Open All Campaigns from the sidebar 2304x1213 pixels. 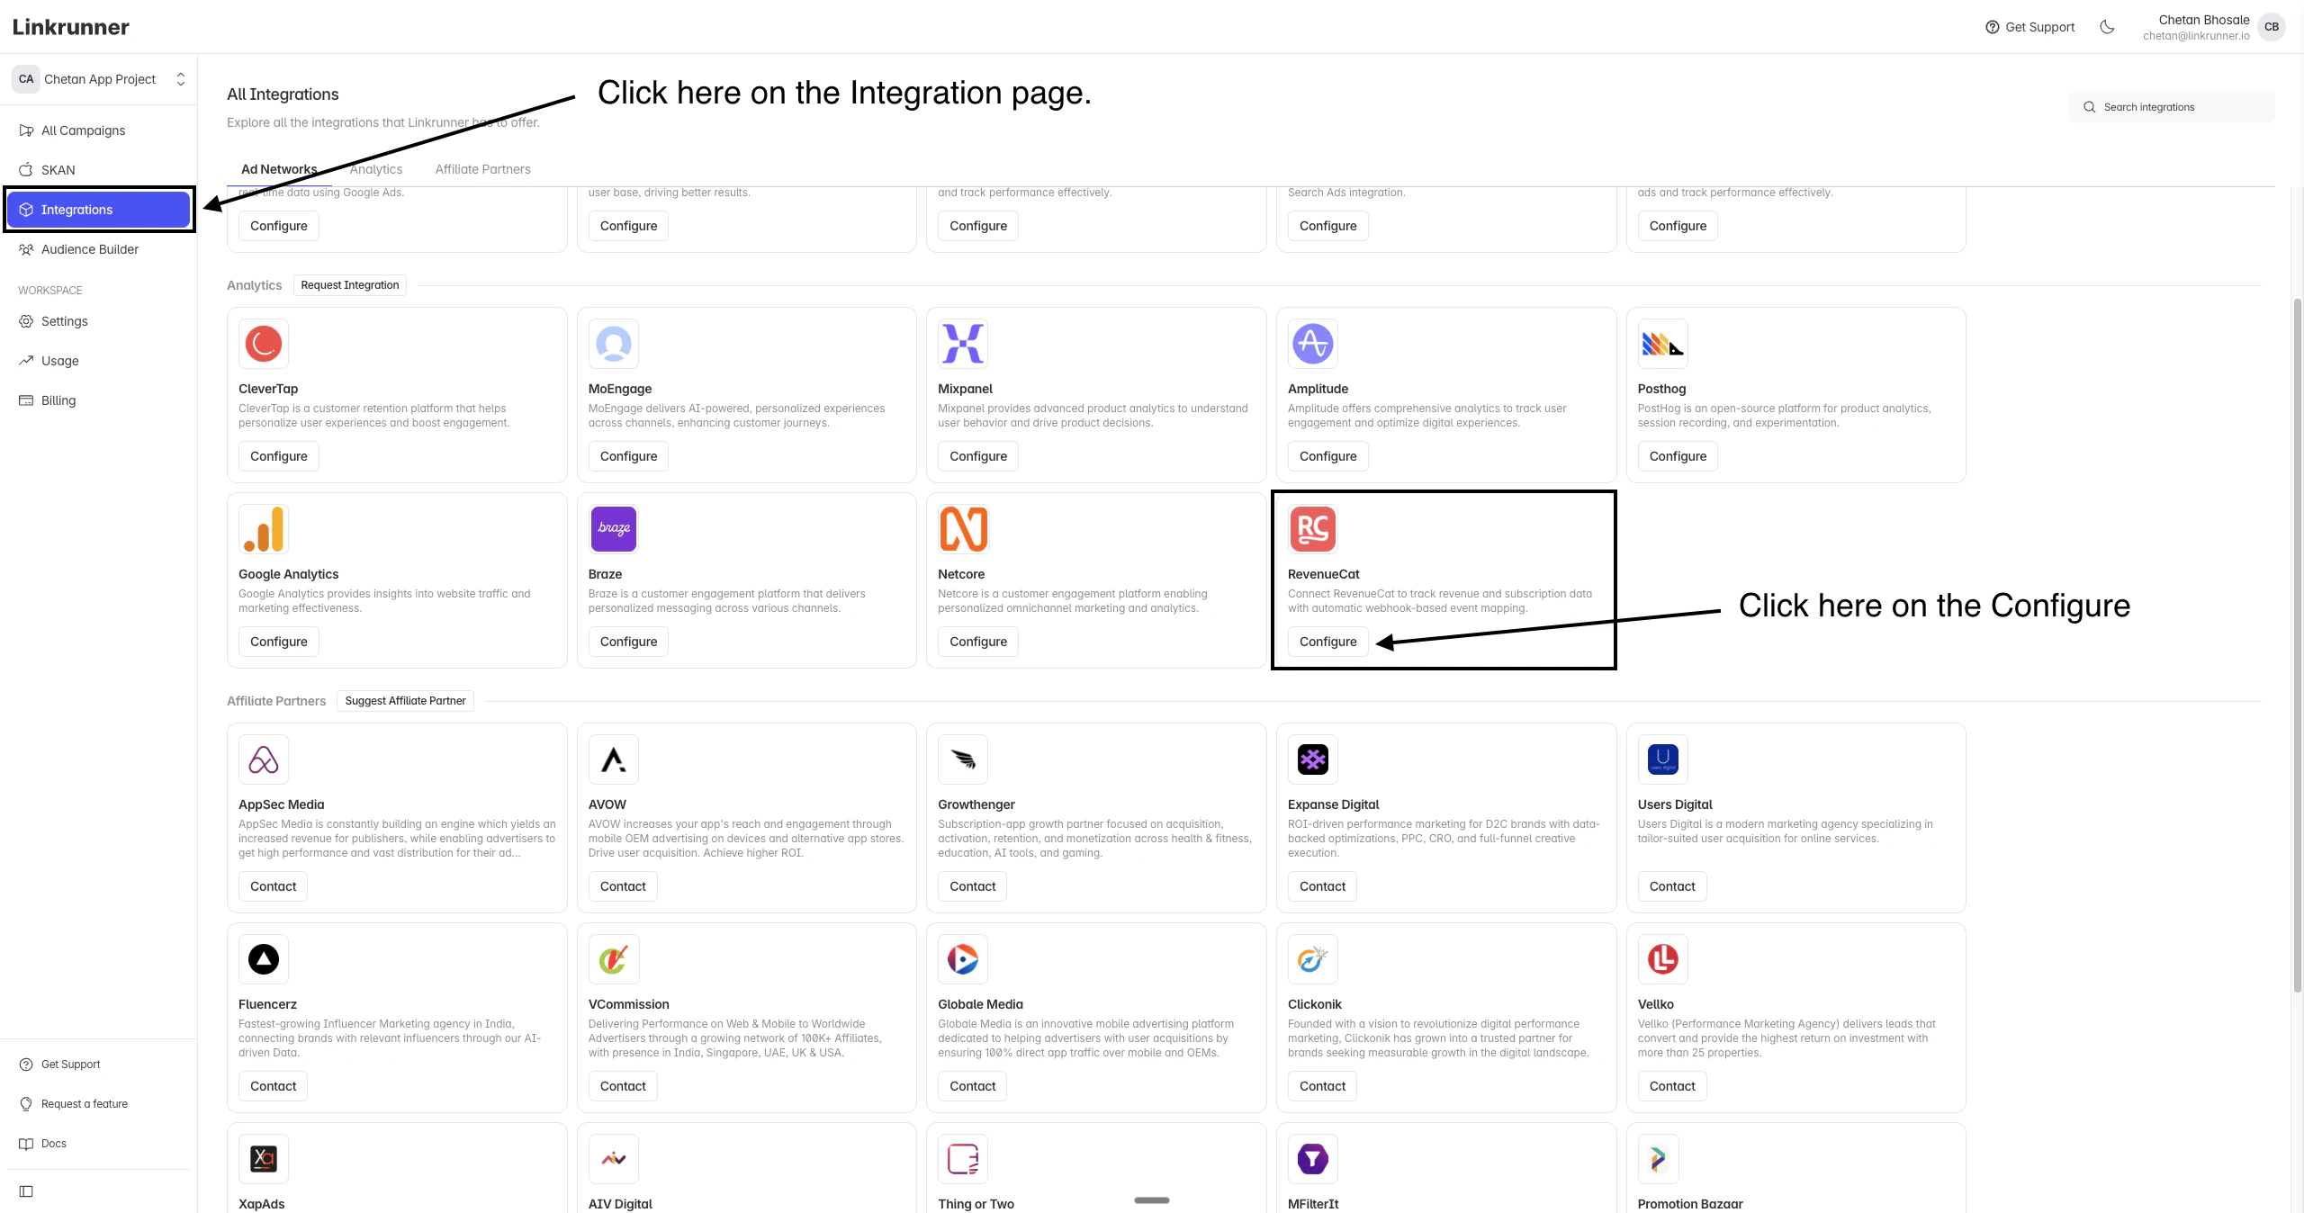pos(83,130)
